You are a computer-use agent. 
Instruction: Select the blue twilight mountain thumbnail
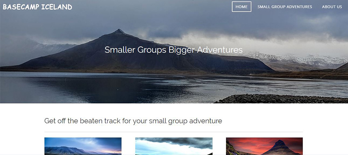(x=83, y=146)
